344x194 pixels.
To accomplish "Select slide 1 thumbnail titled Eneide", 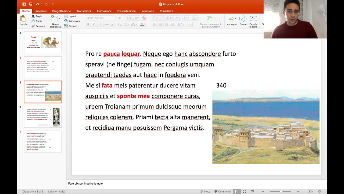I will [43, 42].
